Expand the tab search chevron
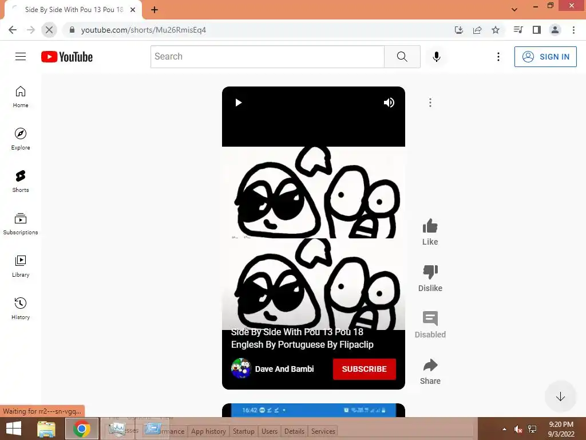This screenshot has width=586, height=440. pyautogui.click(x=514, y=10)
